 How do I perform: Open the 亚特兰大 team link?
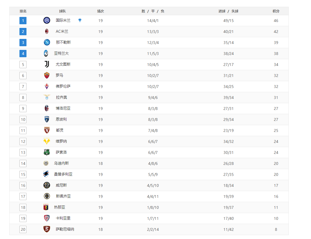61,53
